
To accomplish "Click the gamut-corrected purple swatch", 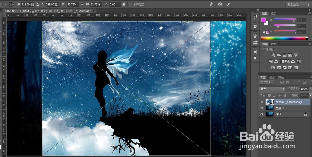I will 268,32.
